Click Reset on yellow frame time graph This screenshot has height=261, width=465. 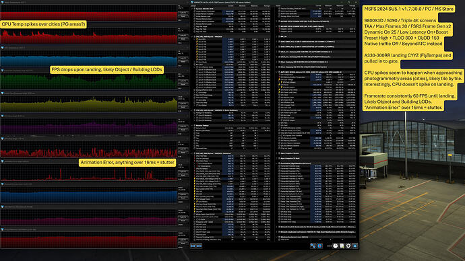tap(183, 107)
